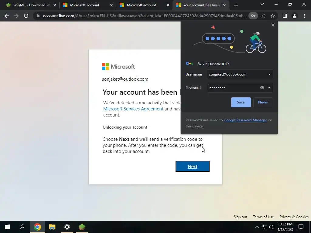Viewport: 311px width, 233px height.
Task: Click the volume speaker tray icon
Action: [272, 227]
